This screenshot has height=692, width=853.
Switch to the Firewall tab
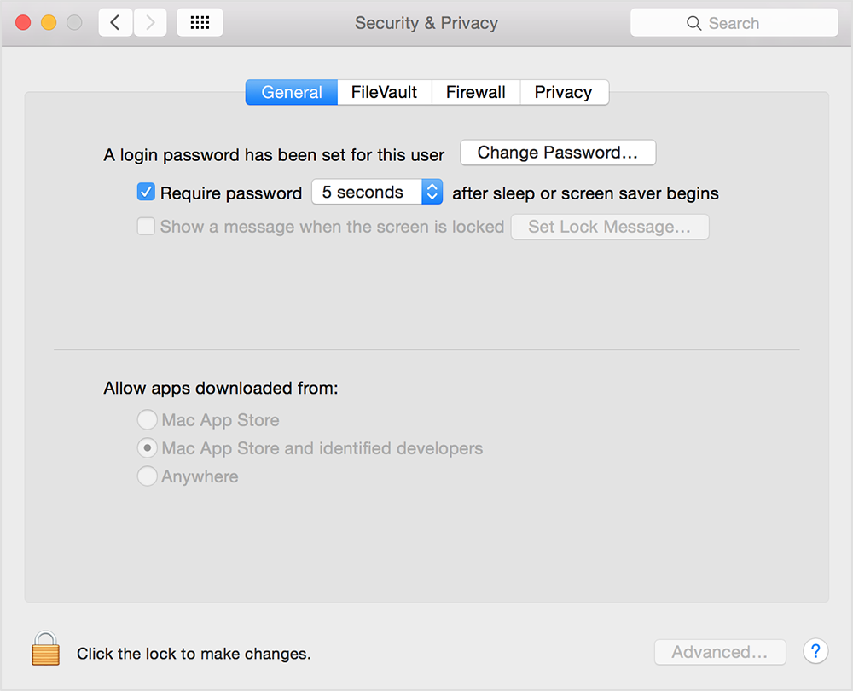coord(476,92)
